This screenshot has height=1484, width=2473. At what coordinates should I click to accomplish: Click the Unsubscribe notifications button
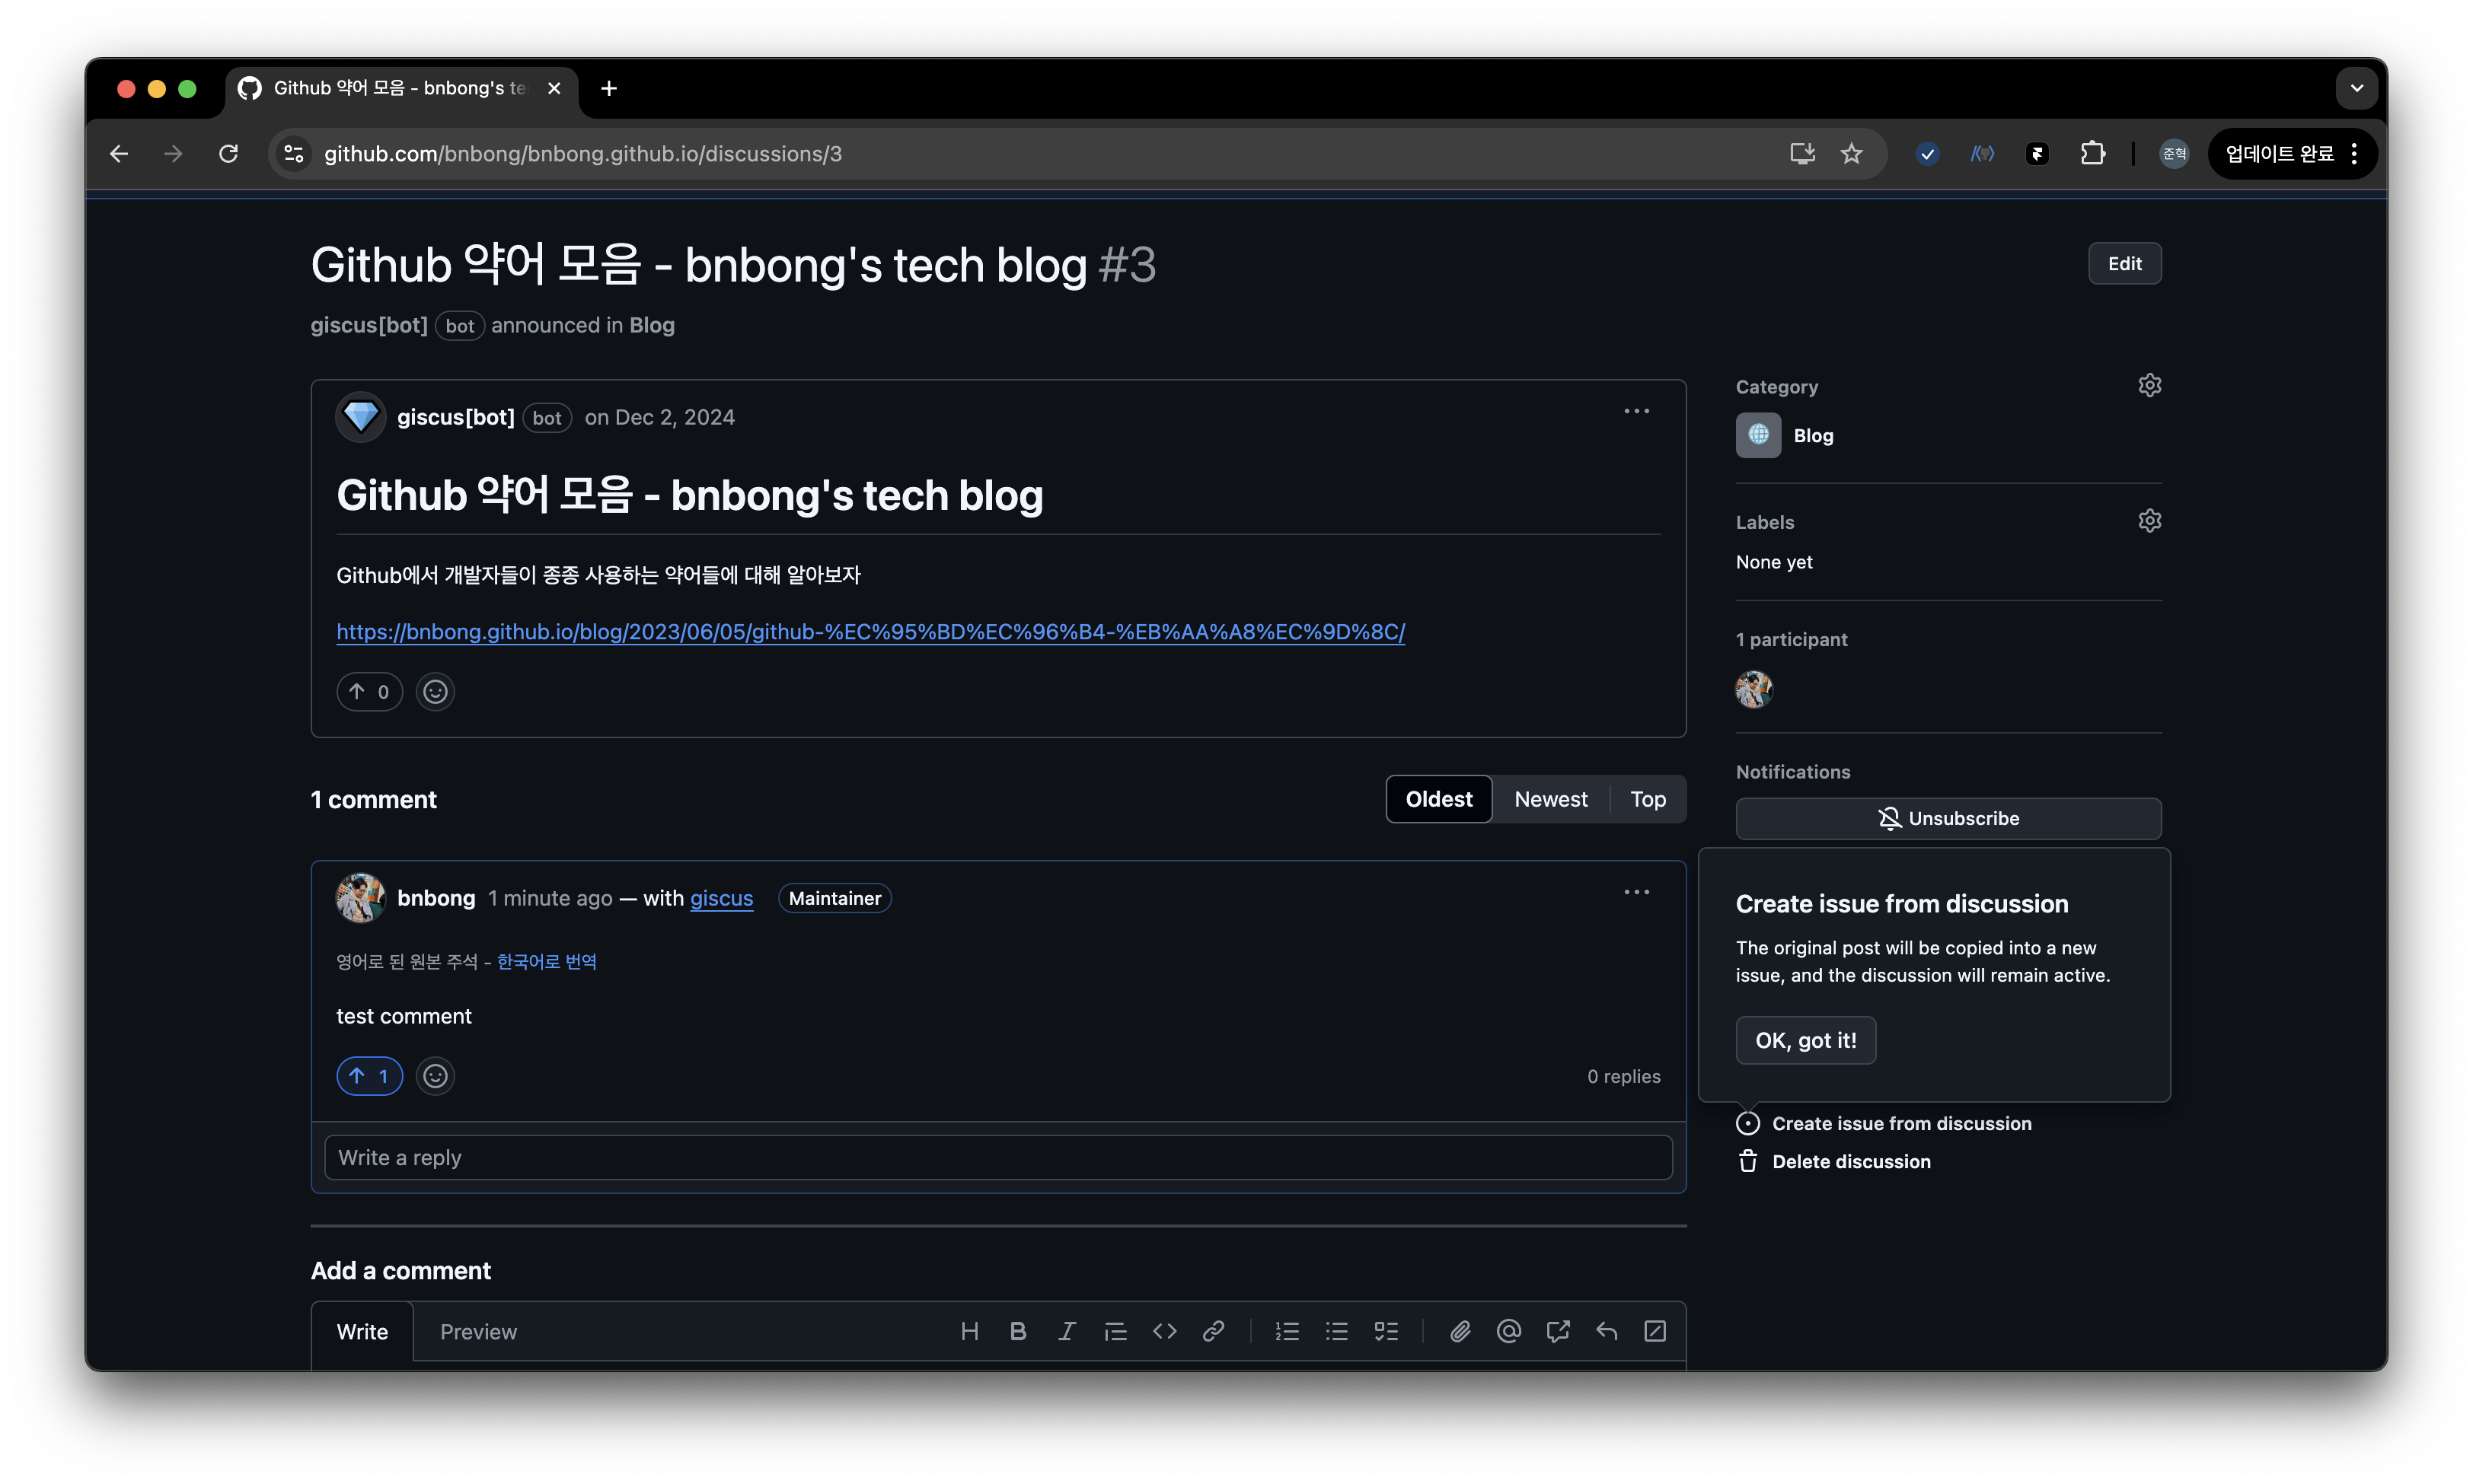click(1948, 818)
